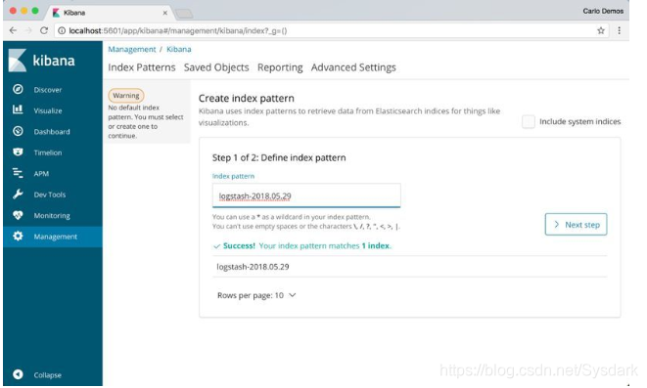Click the Timelion sidebar label
The image size is (647, 388).
coord(48,152)
